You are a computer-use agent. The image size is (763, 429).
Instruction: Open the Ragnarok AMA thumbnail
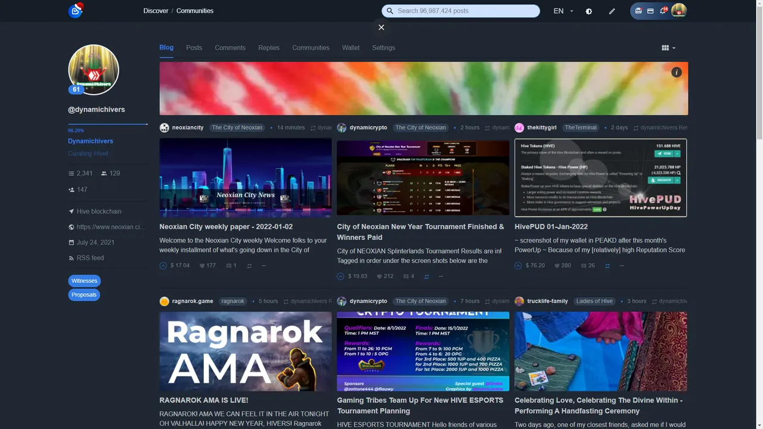pyautogui.click(x=246, y=352)
